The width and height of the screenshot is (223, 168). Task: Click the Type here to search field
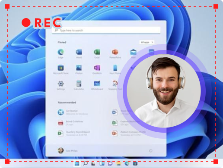[x=106, y=30]
